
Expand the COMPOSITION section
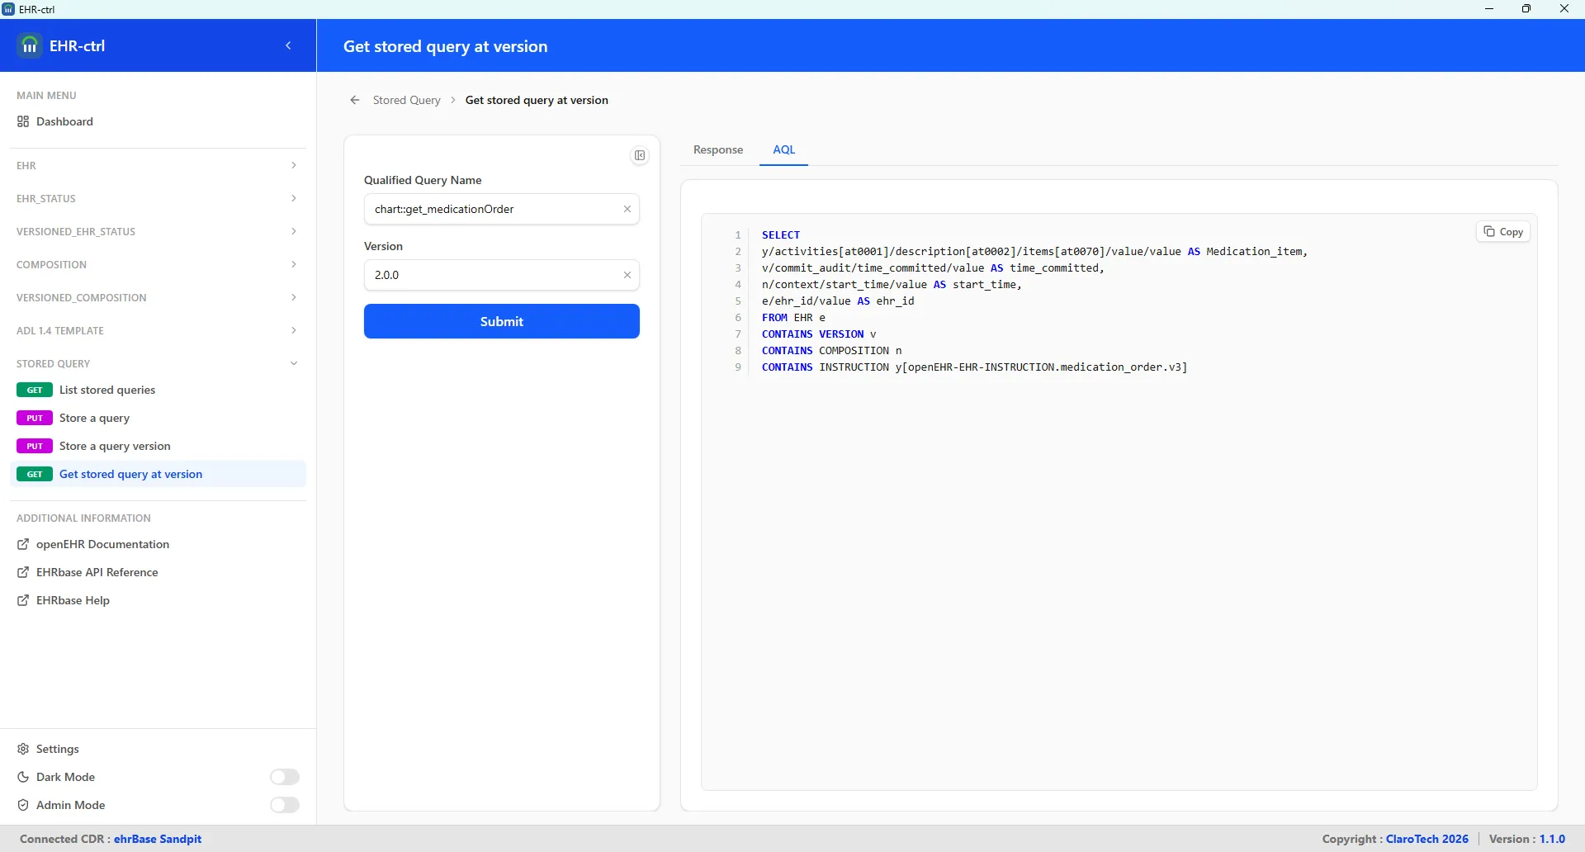click(158, 264)
